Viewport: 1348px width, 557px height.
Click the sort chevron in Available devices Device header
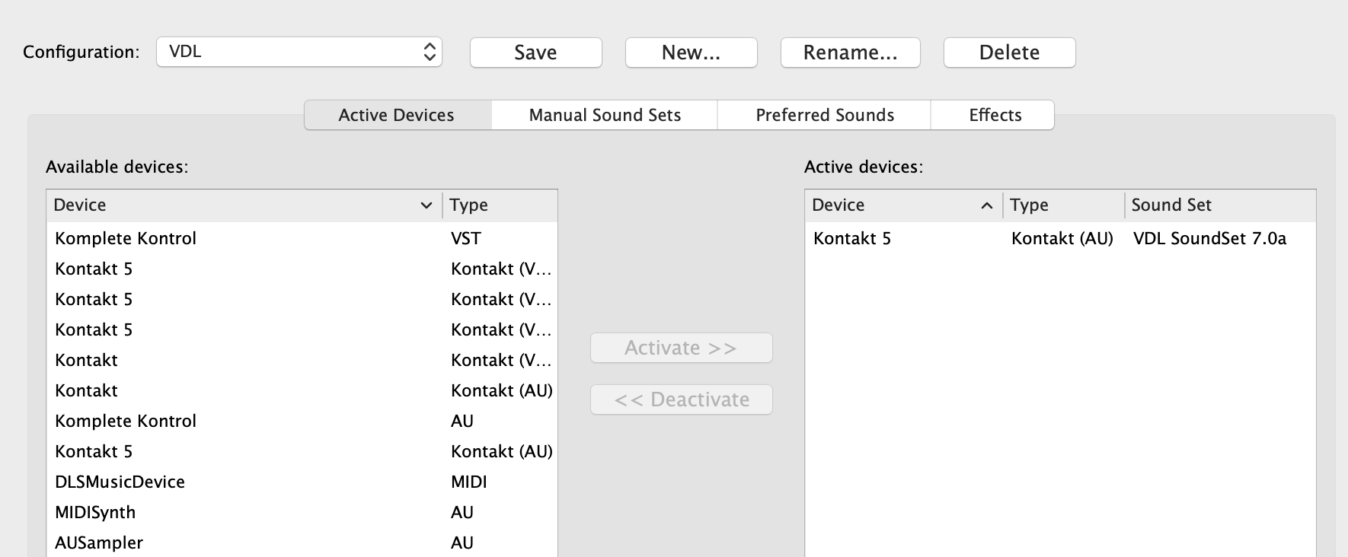pos(426,205)
